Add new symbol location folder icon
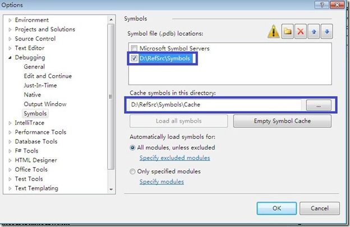The image size is (350, 227). [288, 31]
